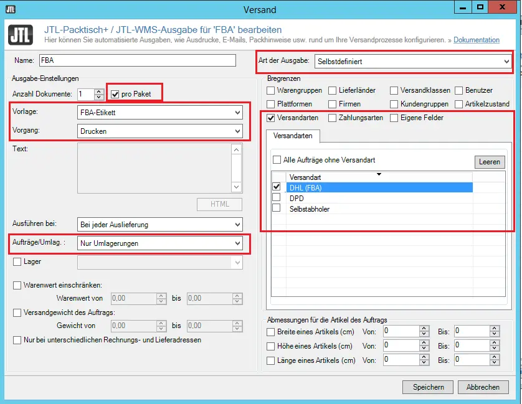Image resolution: width=522 pixels, height=404 pixels.
Task: Click the JTL logo in header
Action: (x=21, y=35)
